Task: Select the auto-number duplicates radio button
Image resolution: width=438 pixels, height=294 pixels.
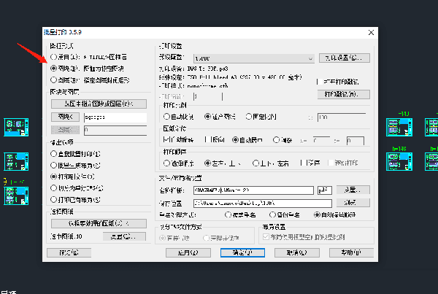Action: [x=317, y=214]
